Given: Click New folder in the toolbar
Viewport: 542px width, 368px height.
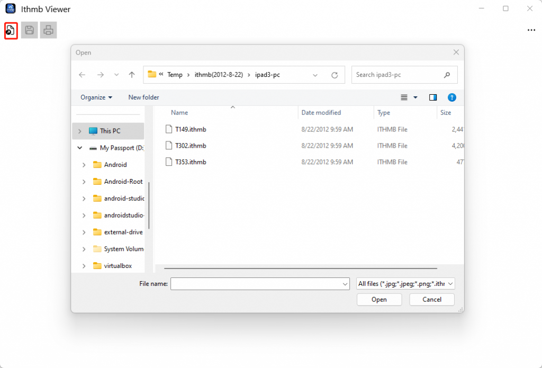Looking at the screenshot, I should click(x=144, y=97).
